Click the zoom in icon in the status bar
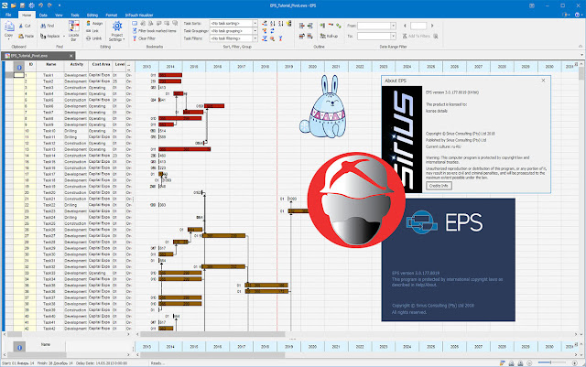Screen dimensions: 586x367 click(x=575, y=363)
